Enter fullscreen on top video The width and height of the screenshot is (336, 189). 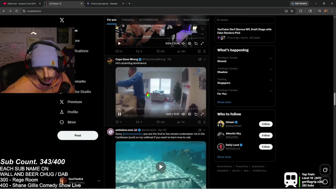click(202, 44)
